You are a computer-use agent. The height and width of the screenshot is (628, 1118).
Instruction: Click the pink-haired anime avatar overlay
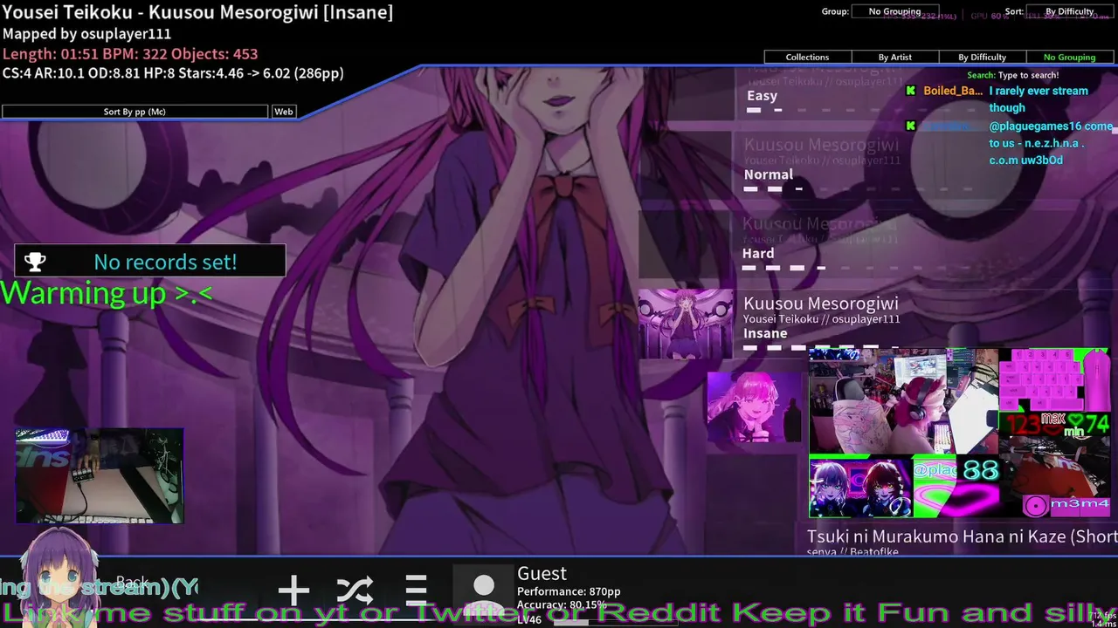click(x=755, y=406)
